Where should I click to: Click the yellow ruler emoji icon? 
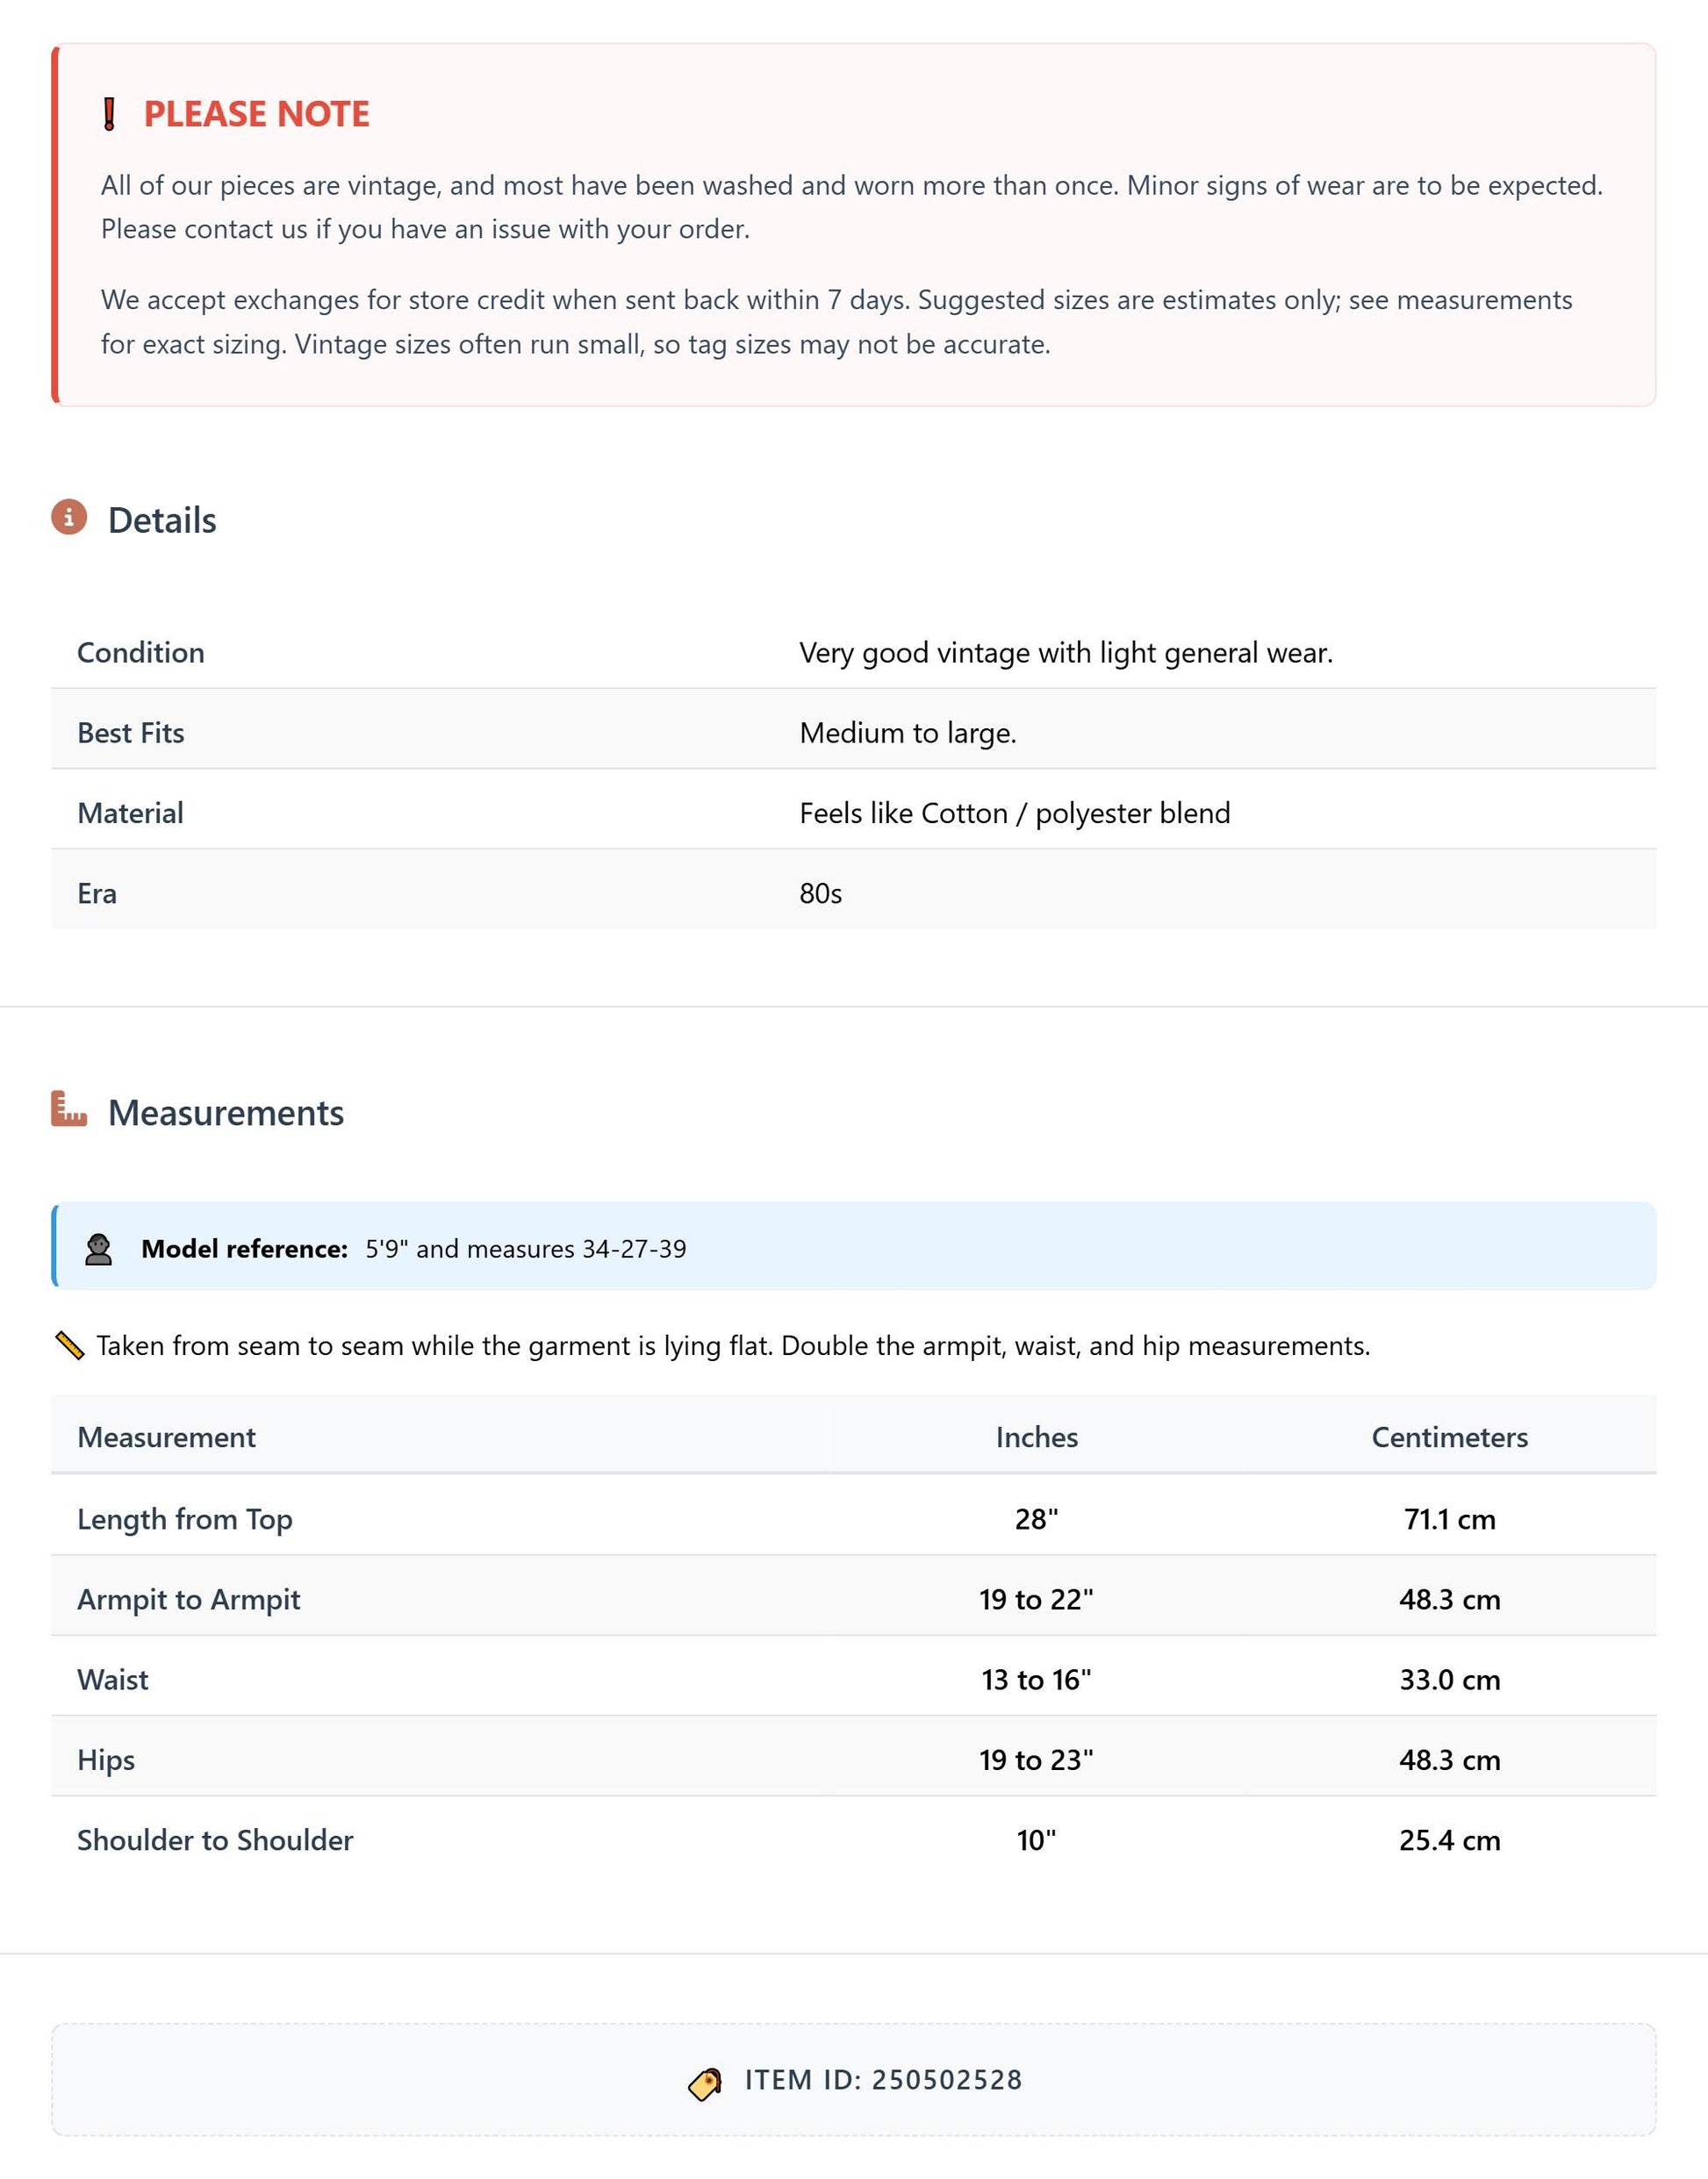[69, 1346]
